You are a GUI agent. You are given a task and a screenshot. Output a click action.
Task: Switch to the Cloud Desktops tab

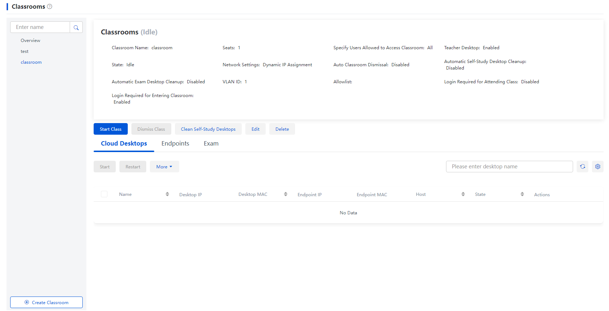[x=124, y=144]
